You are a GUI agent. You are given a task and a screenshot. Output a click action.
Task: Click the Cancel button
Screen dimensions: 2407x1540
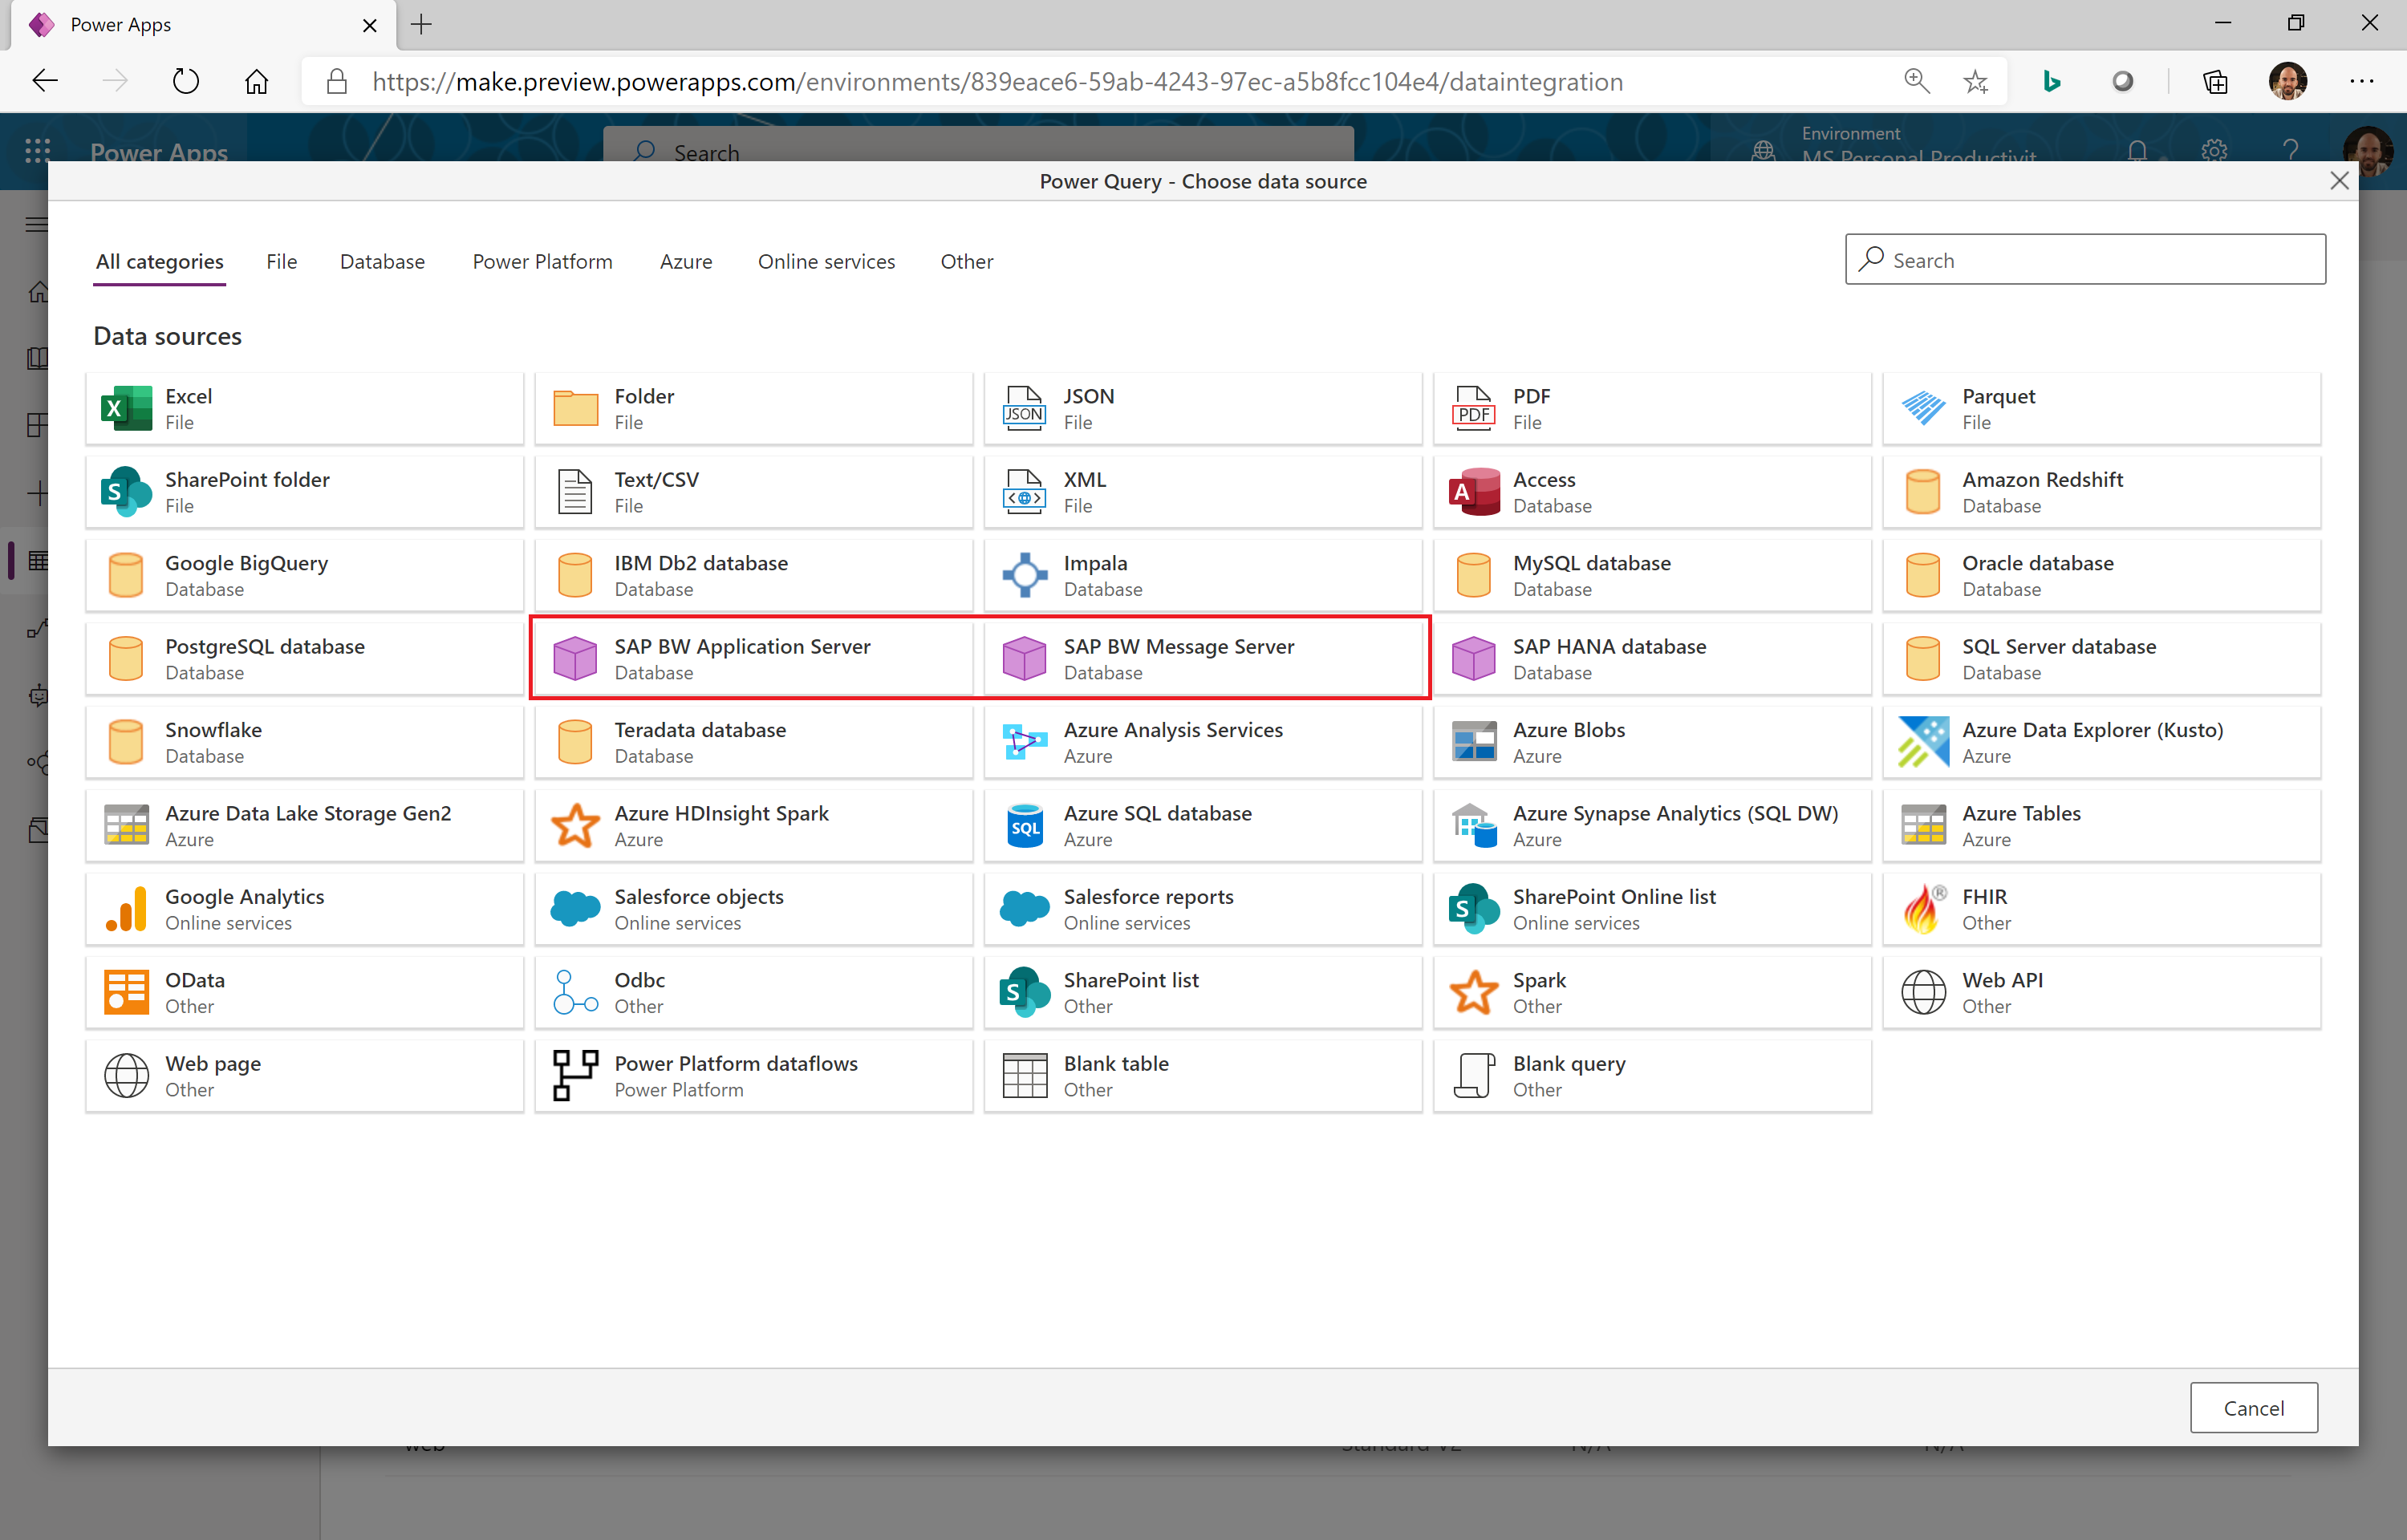[x=2253, y=1407]
